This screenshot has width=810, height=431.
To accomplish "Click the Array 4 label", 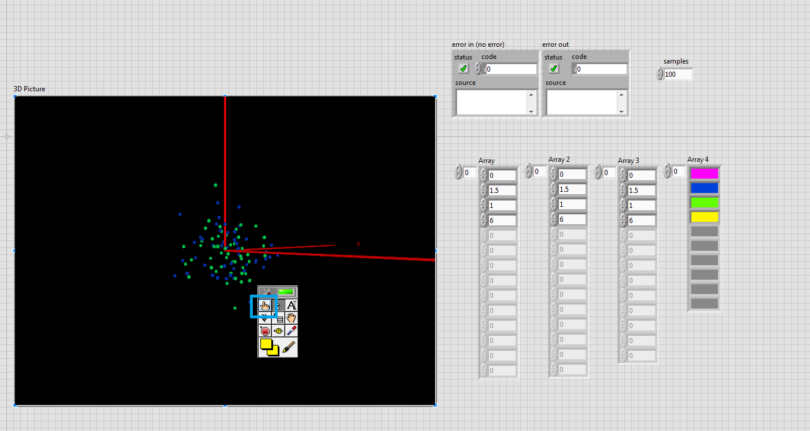I will click(x=698, y=159).
